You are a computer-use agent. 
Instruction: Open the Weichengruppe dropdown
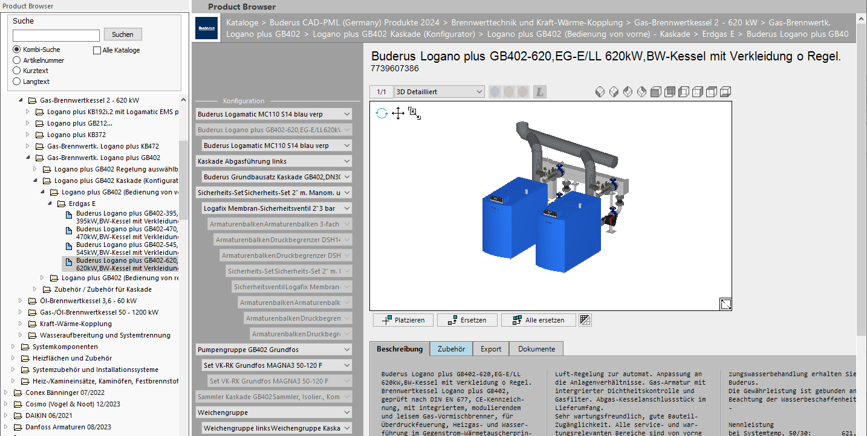coord(274,412)
